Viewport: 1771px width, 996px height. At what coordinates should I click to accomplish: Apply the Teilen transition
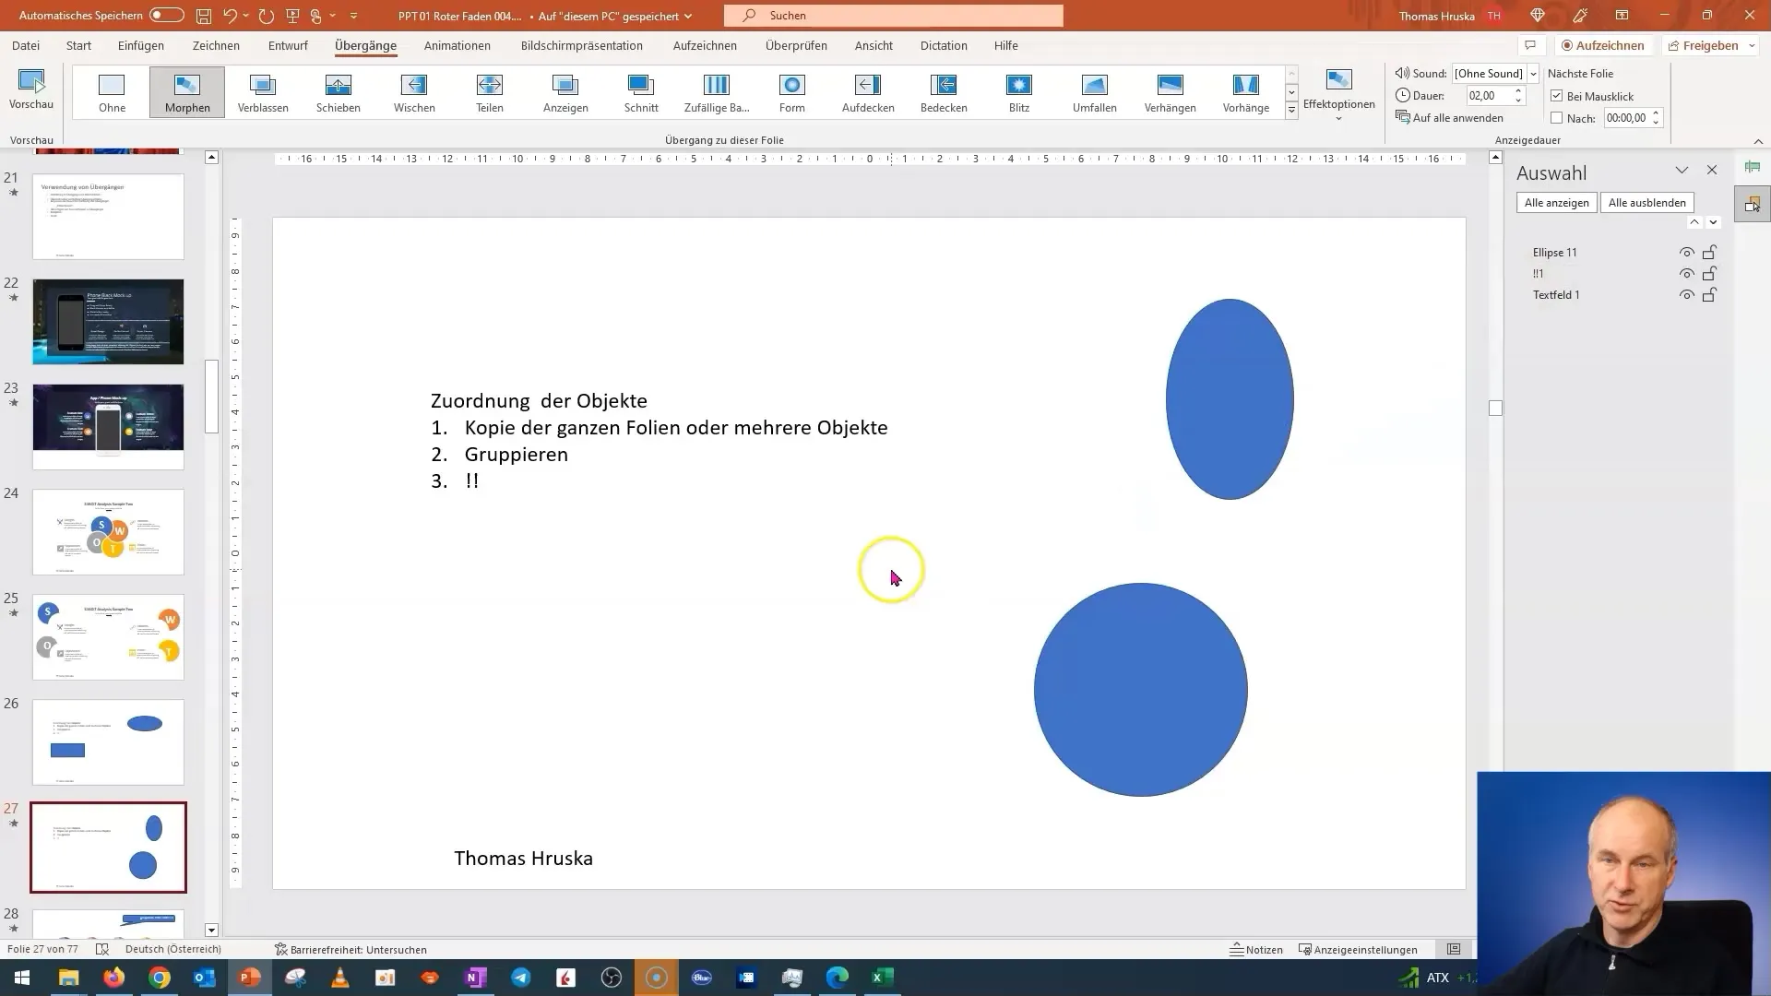point(490,92)
